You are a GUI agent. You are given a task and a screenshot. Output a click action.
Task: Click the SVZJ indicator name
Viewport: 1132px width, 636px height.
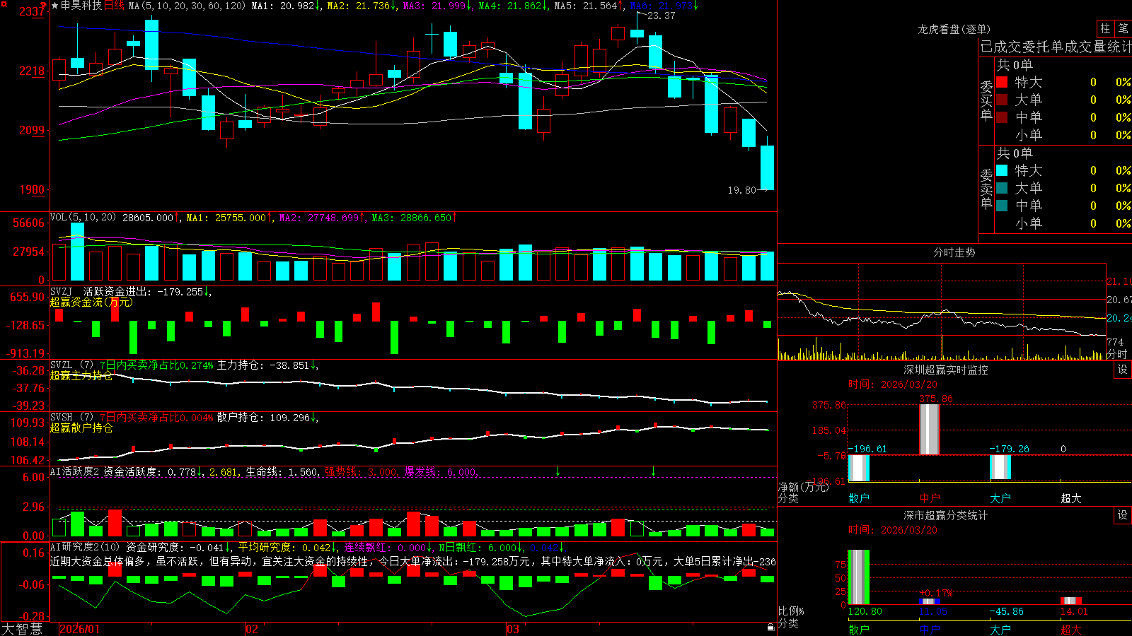tap(62, 291)
